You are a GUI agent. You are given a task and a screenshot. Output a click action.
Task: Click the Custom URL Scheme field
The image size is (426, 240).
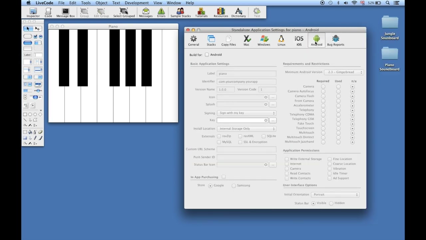[x=246, y=149]
